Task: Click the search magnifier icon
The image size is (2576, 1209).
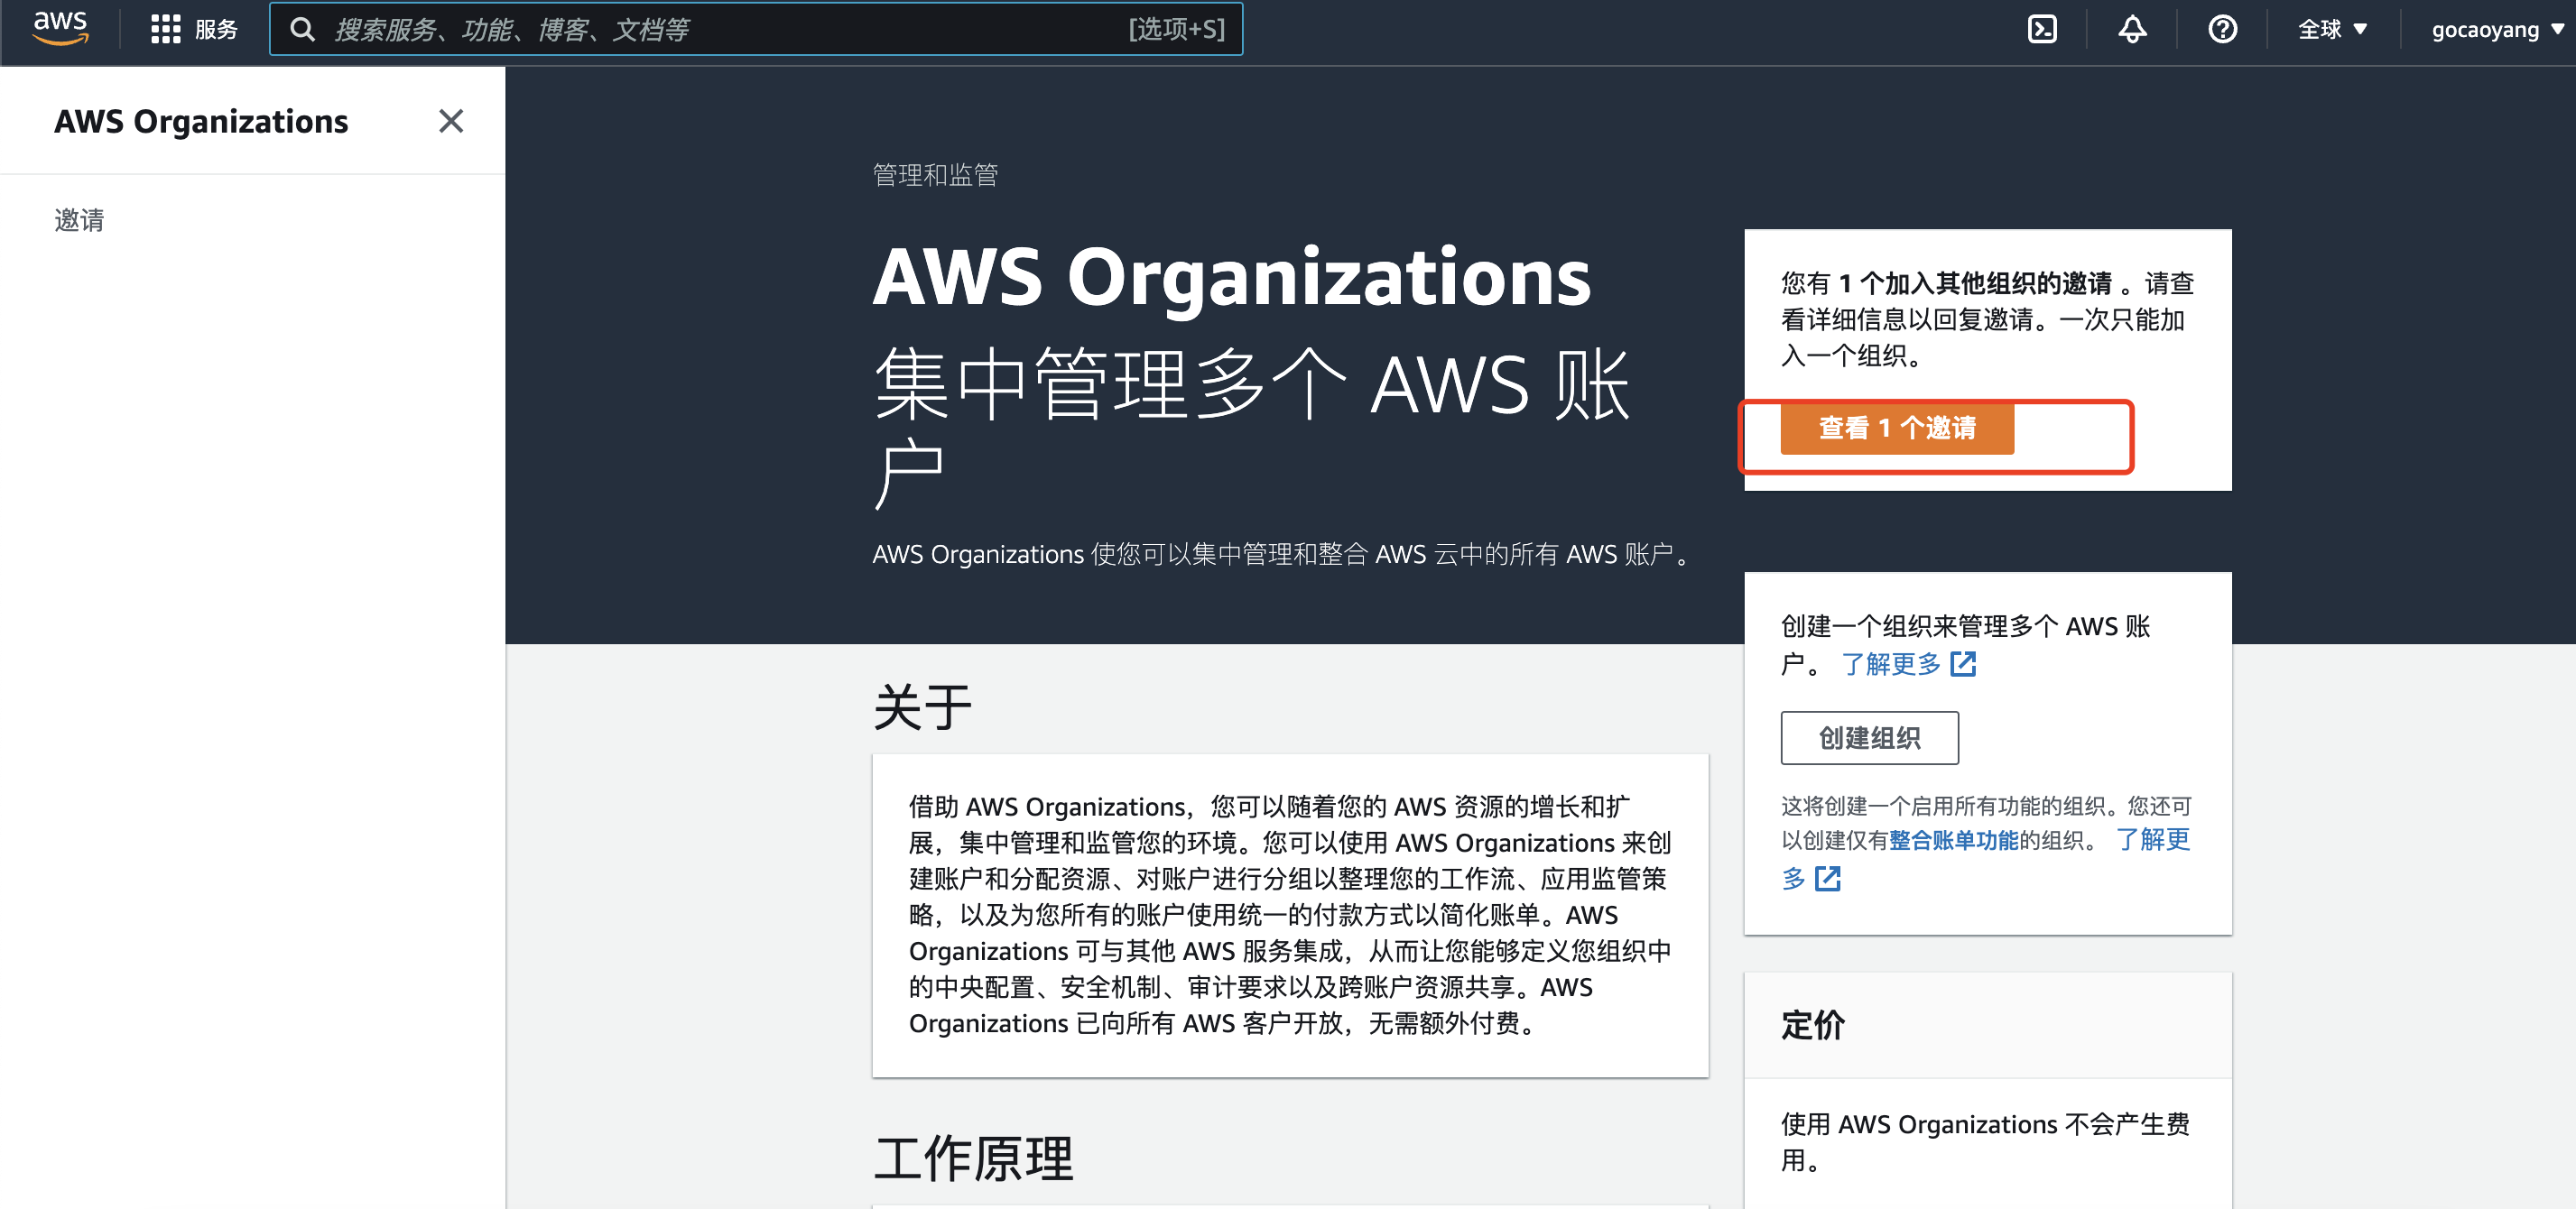Action: tap(302, 29)
